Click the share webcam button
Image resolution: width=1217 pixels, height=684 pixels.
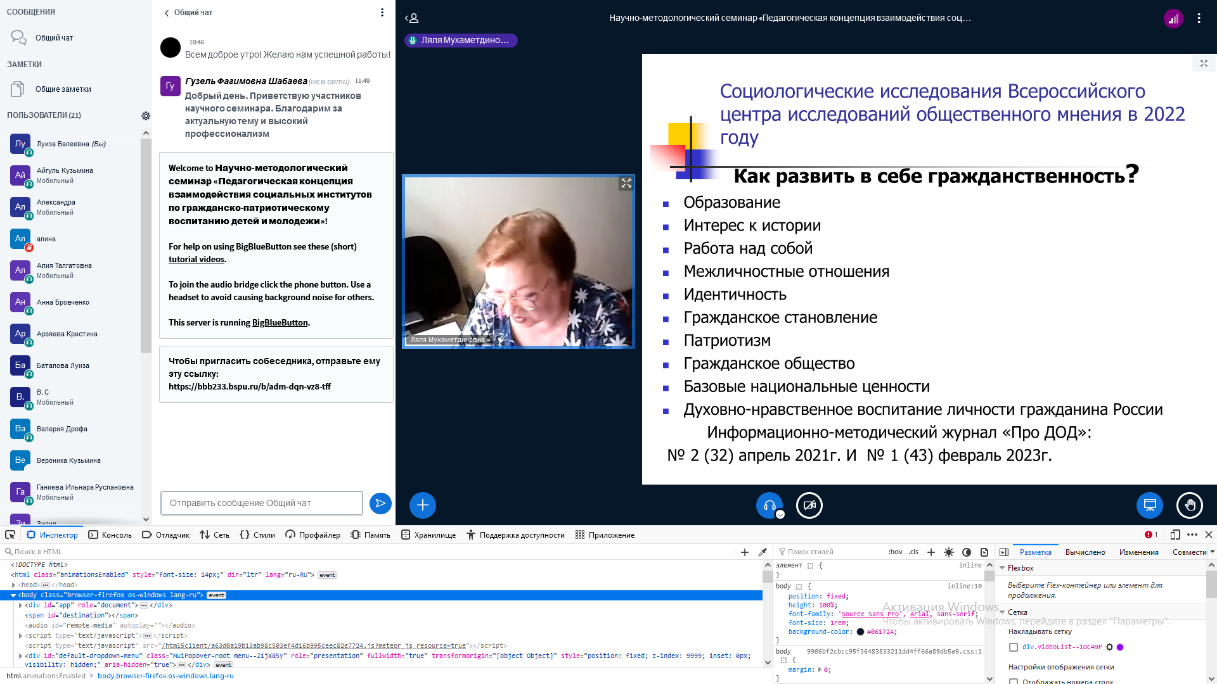click(x=809, y=505)
